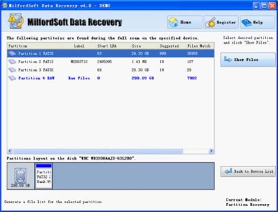Image resolution: width=278 pixels, height=212 pixels.
Task: Click the 107 files match value
Action: coord(190,61)
